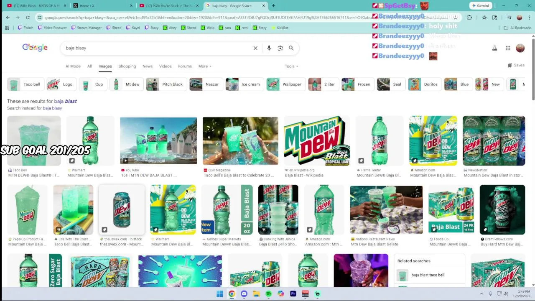Switch to the All results tab
Screen dimensions: 535x301
pos(89,66)
